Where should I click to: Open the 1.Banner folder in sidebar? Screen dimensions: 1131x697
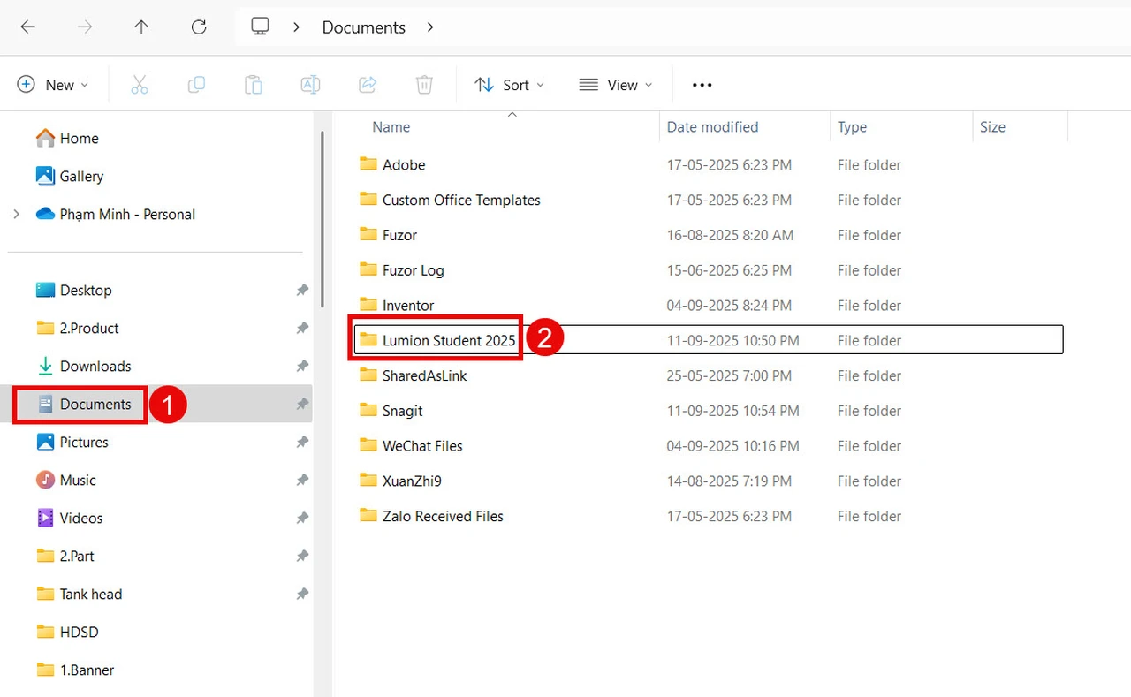point(75,670)
